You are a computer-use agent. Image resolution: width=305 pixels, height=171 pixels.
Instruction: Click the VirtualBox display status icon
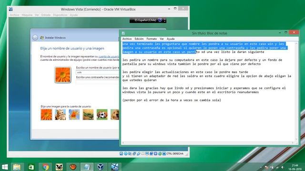pos(147,153)
